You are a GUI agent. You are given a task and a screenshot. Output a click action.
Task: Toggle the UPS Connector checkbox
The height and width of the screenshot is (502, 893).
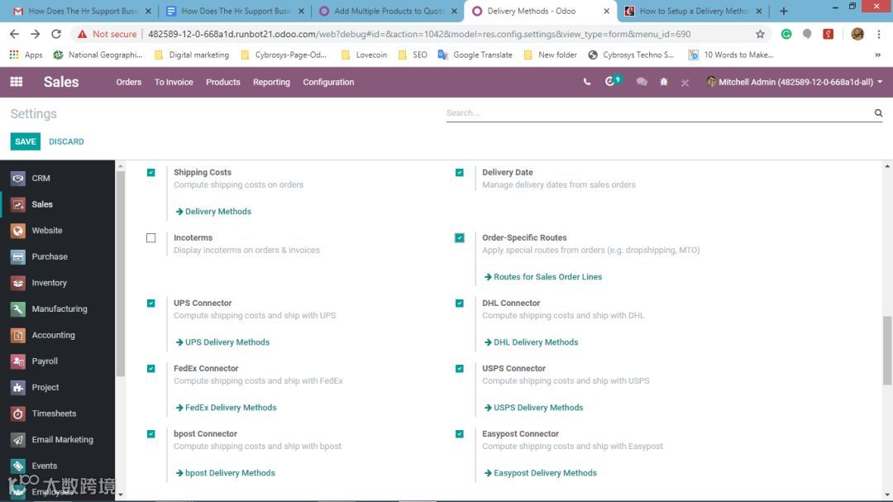(151, 304)
